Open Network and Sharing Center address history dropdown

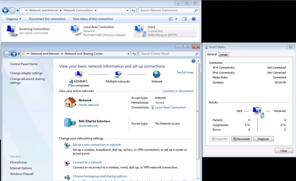tap(128, 54)
